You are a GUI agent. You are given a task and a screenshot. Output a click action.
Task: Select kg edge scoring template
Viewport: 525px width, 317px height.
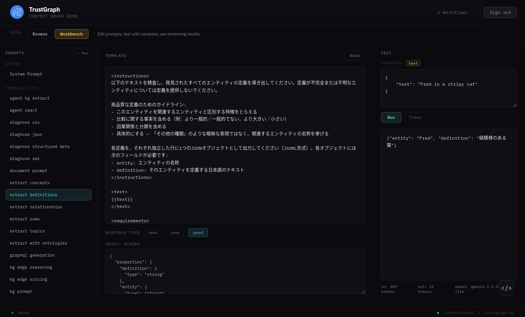(48, 279)
